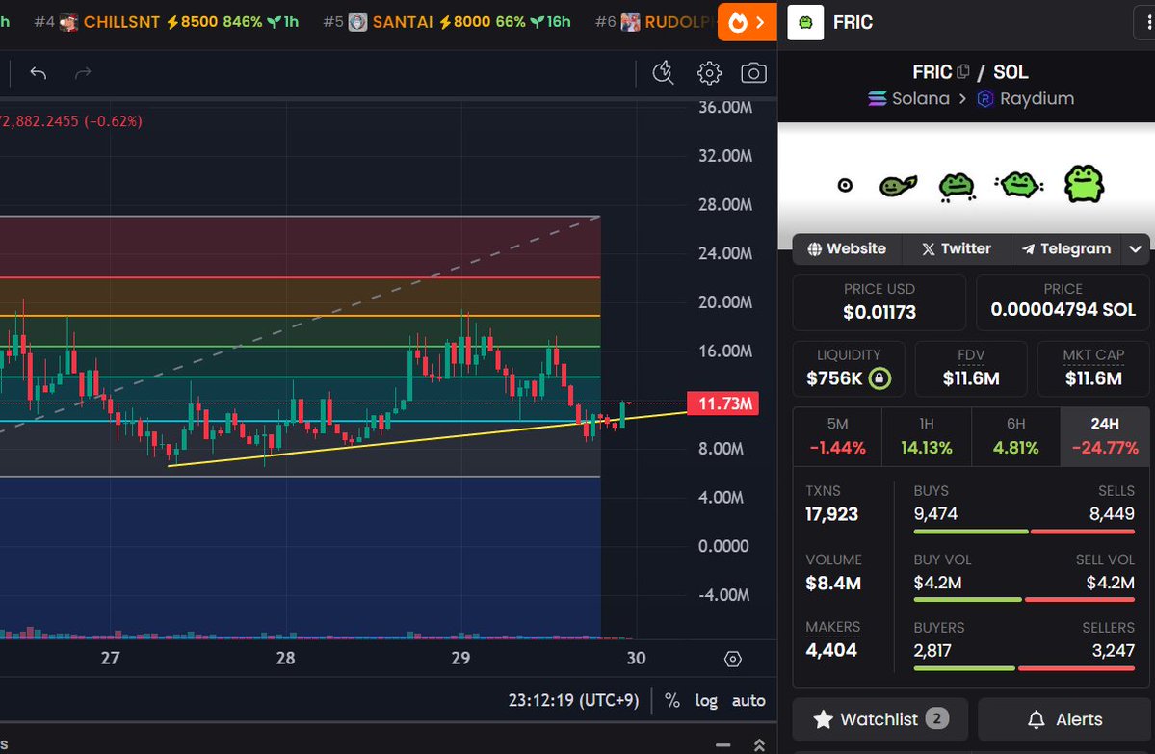Open the FRIC Twitter link
Viewport: 1155px width, 754px height.
click(957, 248)
